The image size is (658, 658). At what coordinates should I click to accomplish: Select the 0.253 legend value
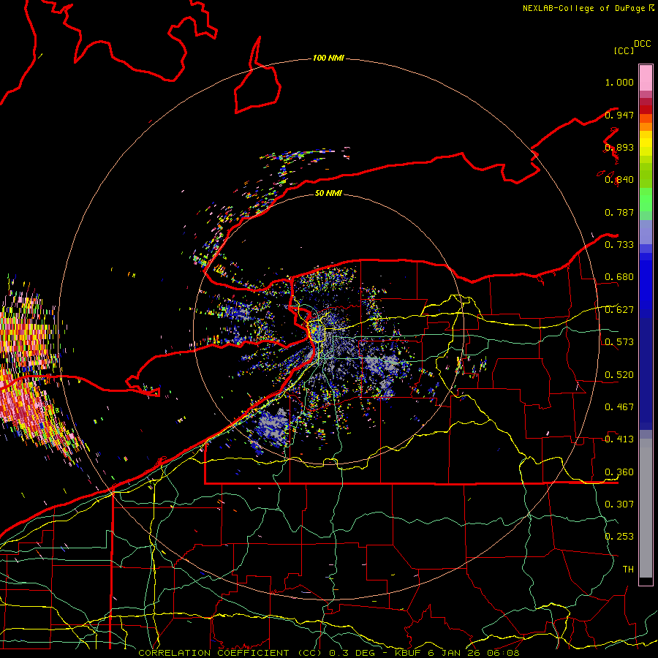[x=619, y=537]
